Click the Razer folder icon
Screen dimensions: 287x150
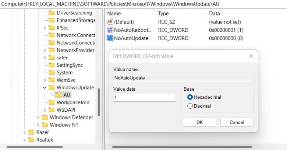(x=31, y=132)
